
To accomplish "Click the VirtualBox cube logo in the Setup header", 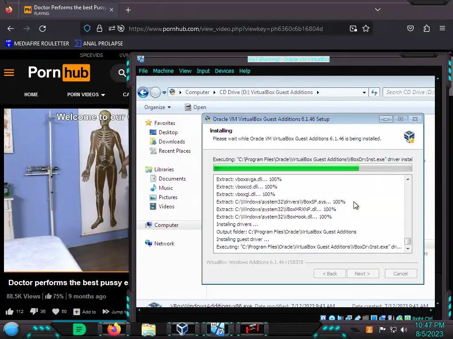I will pyautogui.click(x=409, y=137).
